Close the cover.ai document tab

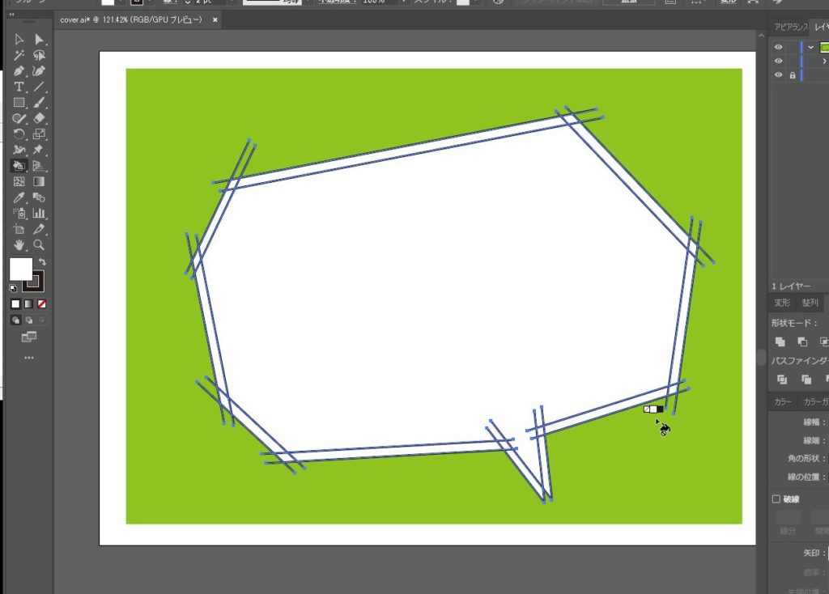coord(215,19)
